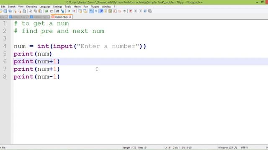The image size is (268, 150).
Task: Click the Cut scissors icon
Action: [31, 11]
